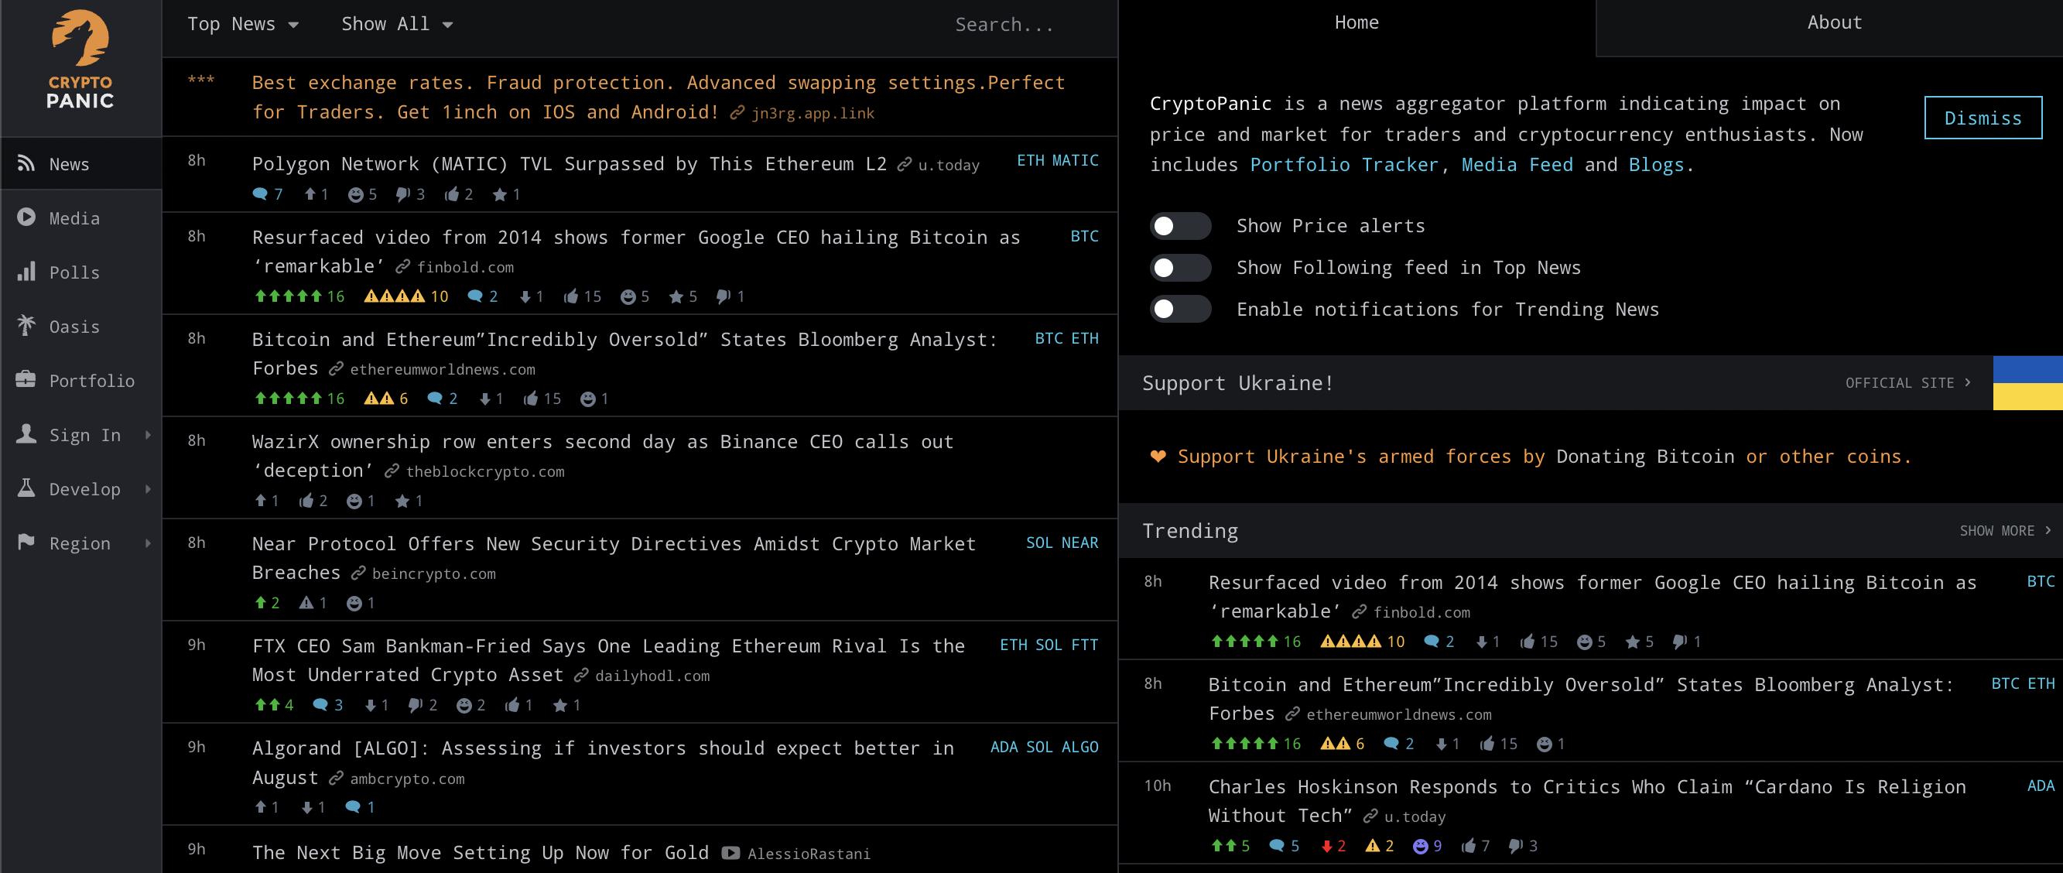Click the comments icon on Algorand story
This screenshot has height=873, width=2063.
pos(352,806)
